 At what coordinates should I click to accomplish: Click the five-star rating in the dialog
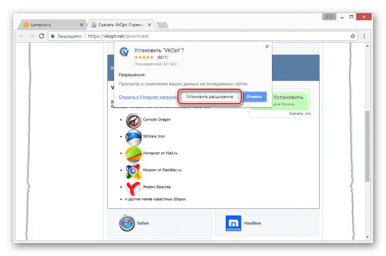pos(144,58)
